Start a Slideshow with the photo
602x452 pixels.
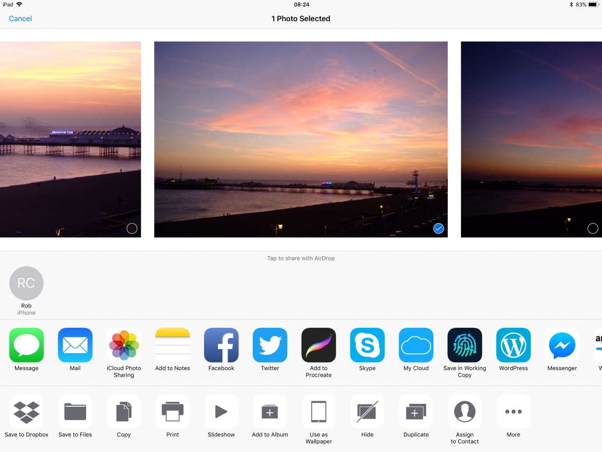click(221, 412)
